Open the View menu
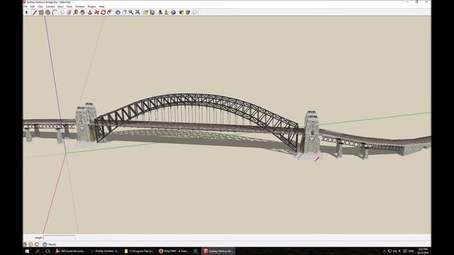This screenshot has width=454, height=255. click(x=40, y=6)
